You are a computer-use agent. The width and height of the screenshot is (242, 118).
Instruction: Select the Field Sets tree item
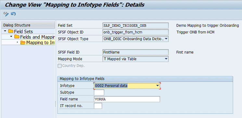tap(23, 32)
